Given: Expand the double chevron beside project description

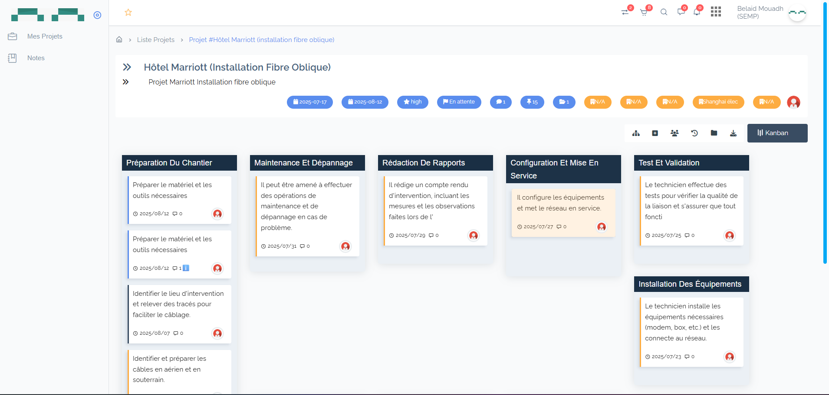Looking at the screenshot, I should pos(125,82).
